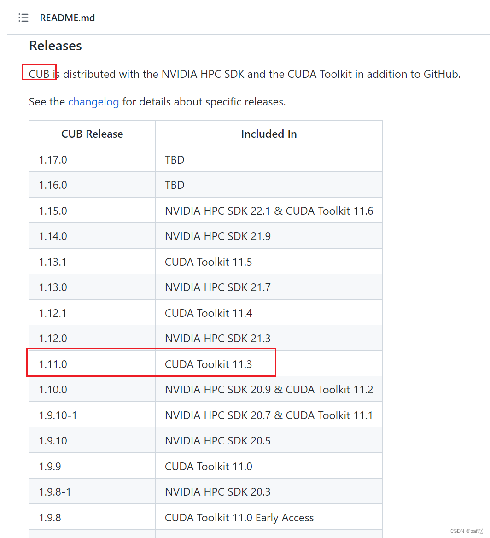Select the CUDA Toolkit 11.5 entry

209,261
